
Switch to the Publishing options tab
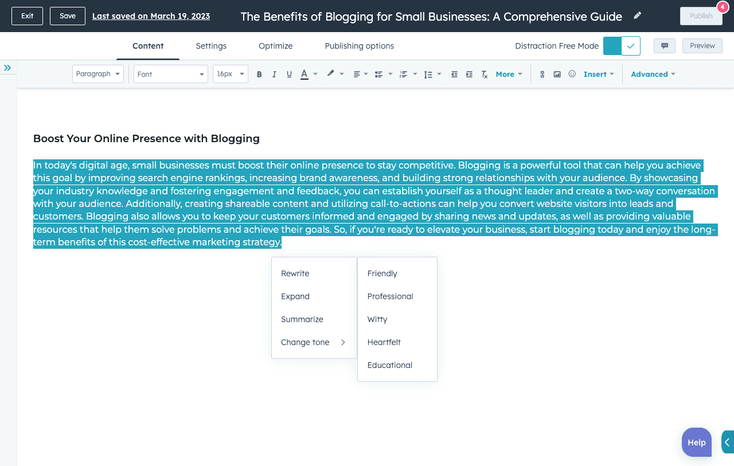coord(359,46)
